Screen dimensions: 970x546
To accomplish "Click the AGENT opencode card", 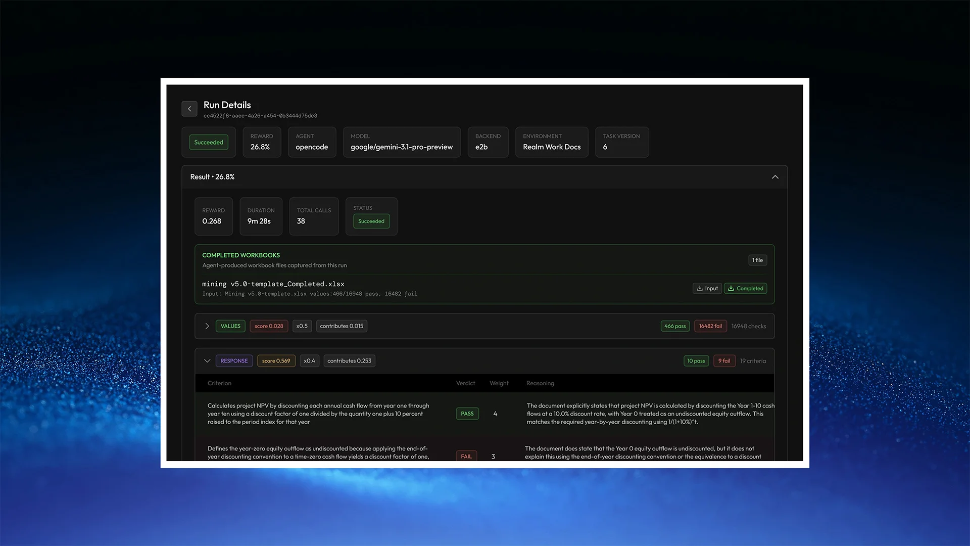I will (x=312, y=142).
